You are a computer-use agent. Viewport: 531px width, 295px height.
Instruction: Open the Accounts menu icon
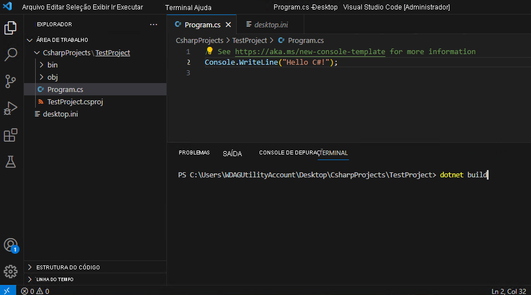click(x=11, y=245)
